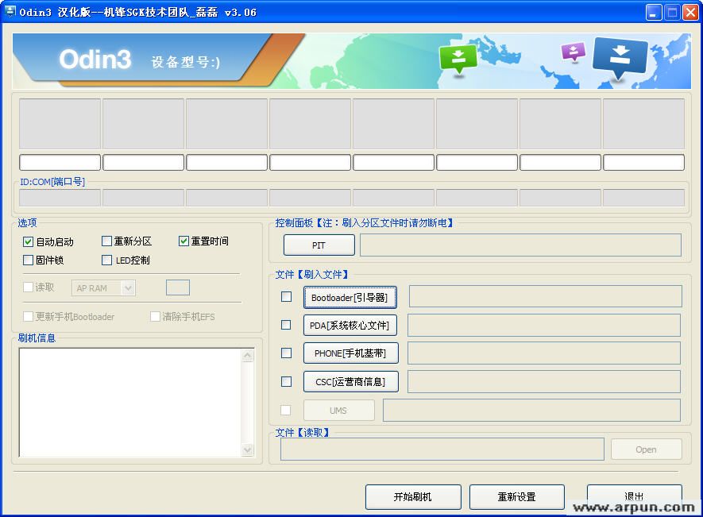
Task: Disable the 自动启动 auto-start checkbox
Action: 27,241
